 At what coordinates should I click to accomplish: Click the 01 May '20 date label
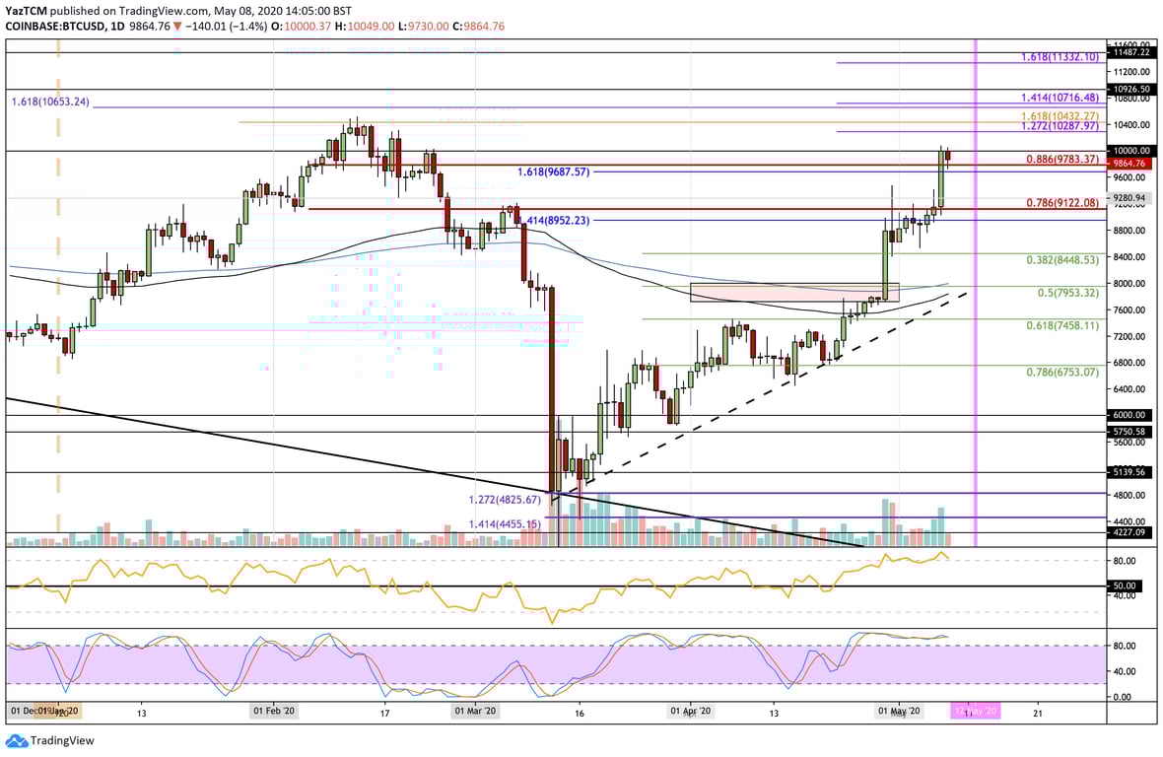pos(899,709)
